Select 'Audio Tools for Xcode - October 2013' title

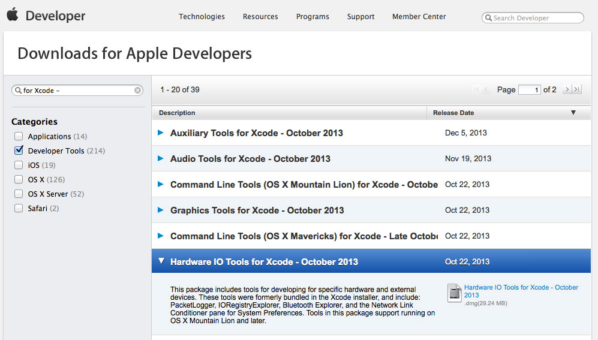250,159
